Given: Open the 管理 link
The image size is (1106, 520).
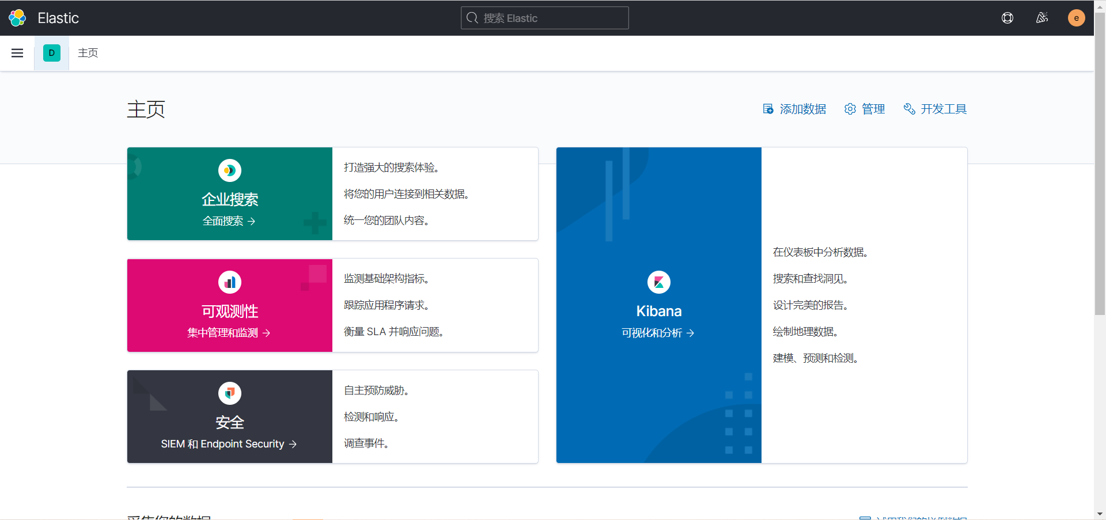Looking at the screenshot, I should [x=873, y=109].
